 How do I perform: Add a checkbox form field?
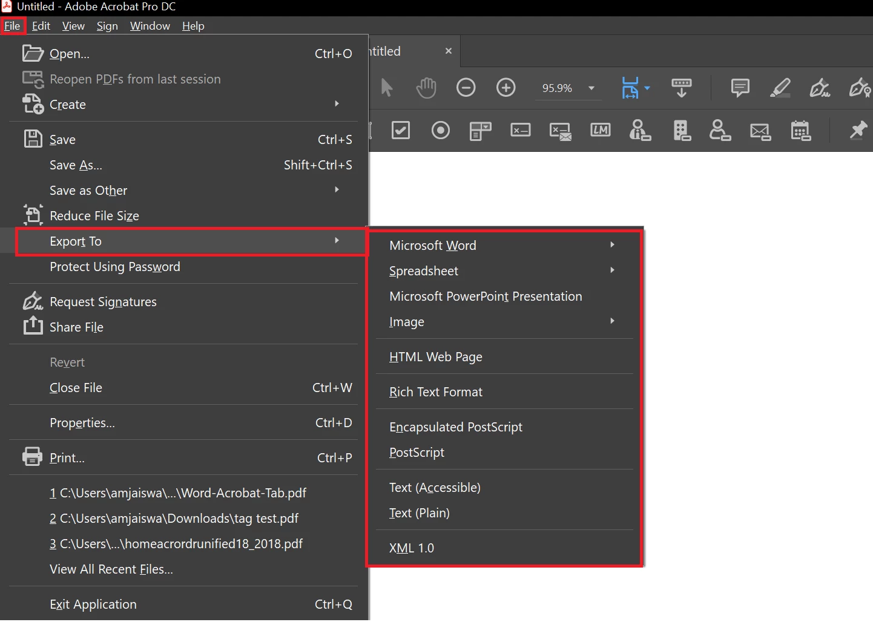[401, 130]
